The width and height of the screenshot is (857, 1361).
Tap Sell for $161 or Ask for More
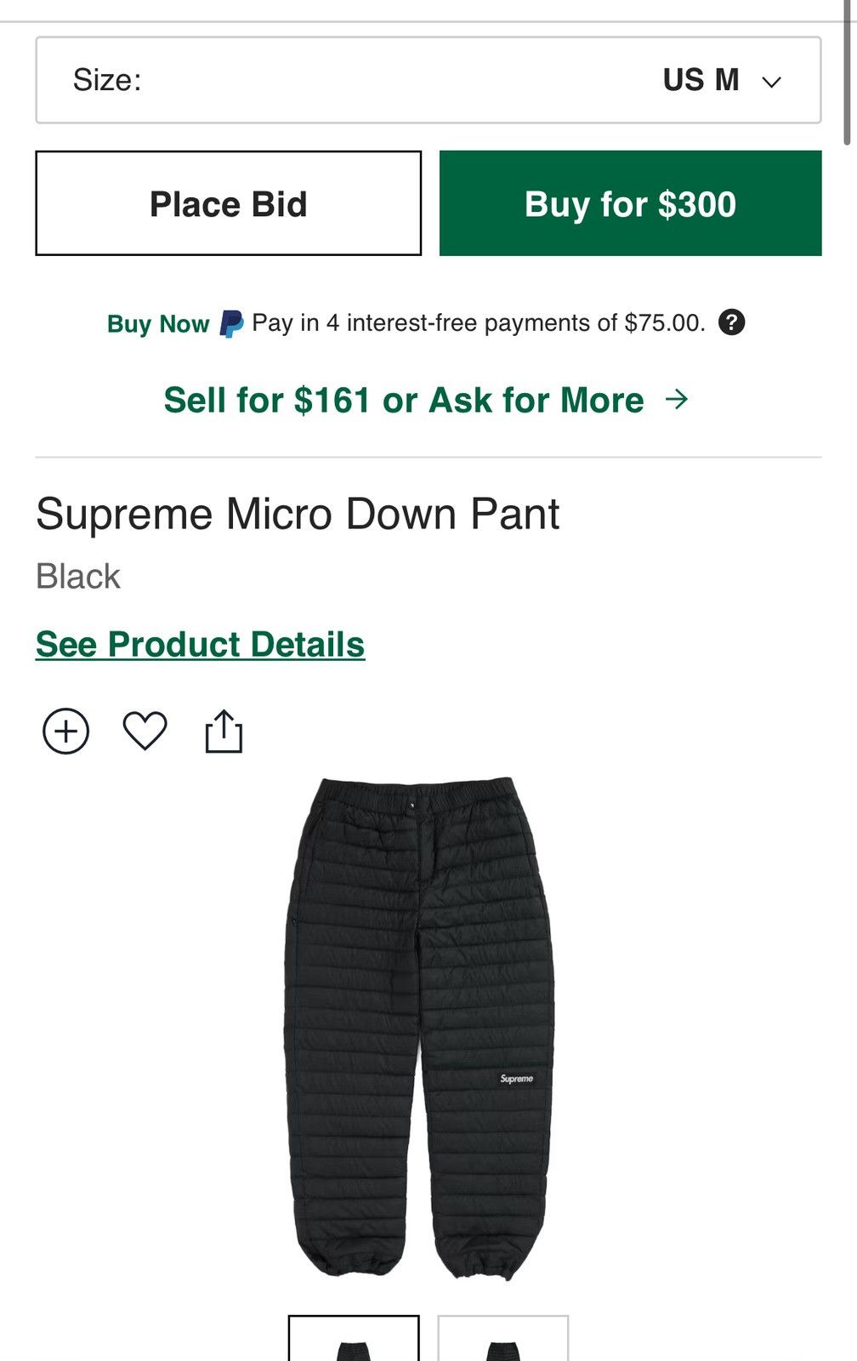point(404,400)
